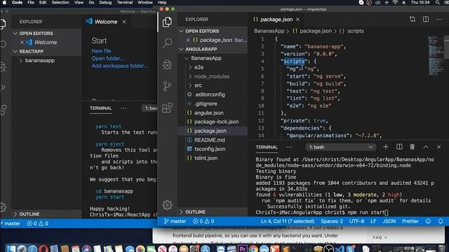Image resolution: width=449 pixels, height=252 pixels.
Task: Click Open folder... link
Action: click(107, 58)
